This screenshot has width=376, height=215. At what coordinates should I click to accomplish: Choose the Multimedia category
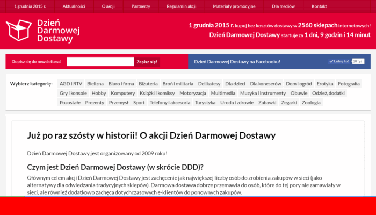[x=223, y=93]
